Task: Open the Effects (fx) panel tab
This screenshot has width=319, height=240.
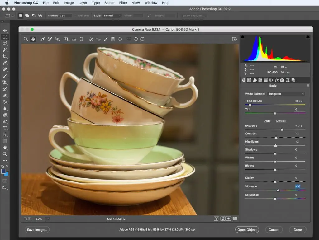Action: click(277, 80)
